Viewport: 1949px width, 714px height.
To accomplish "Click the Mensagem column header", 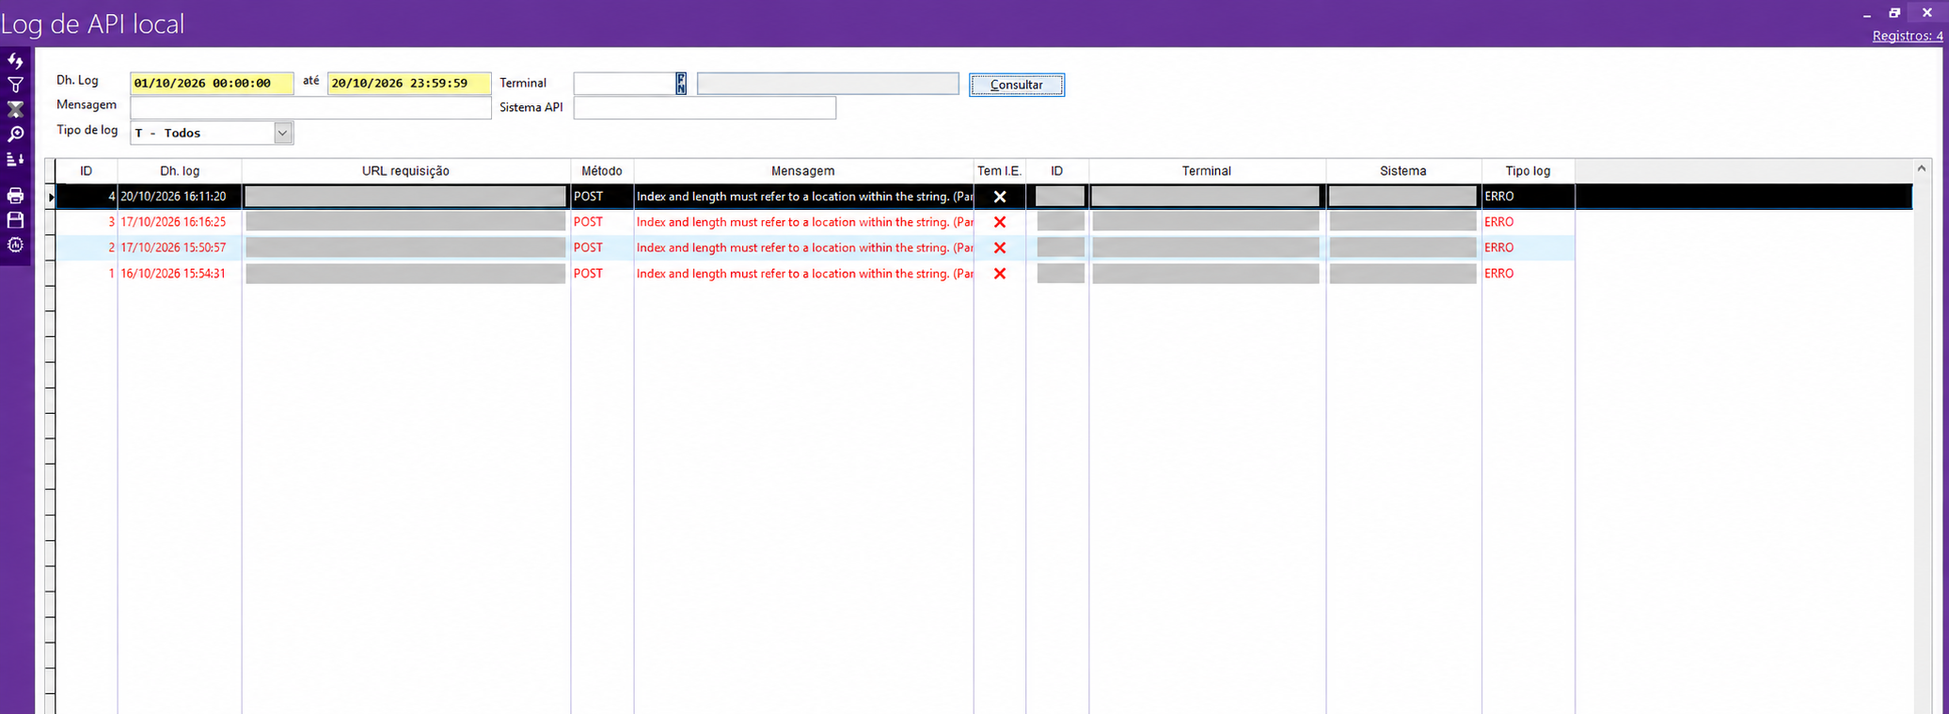I will point(803,171).
